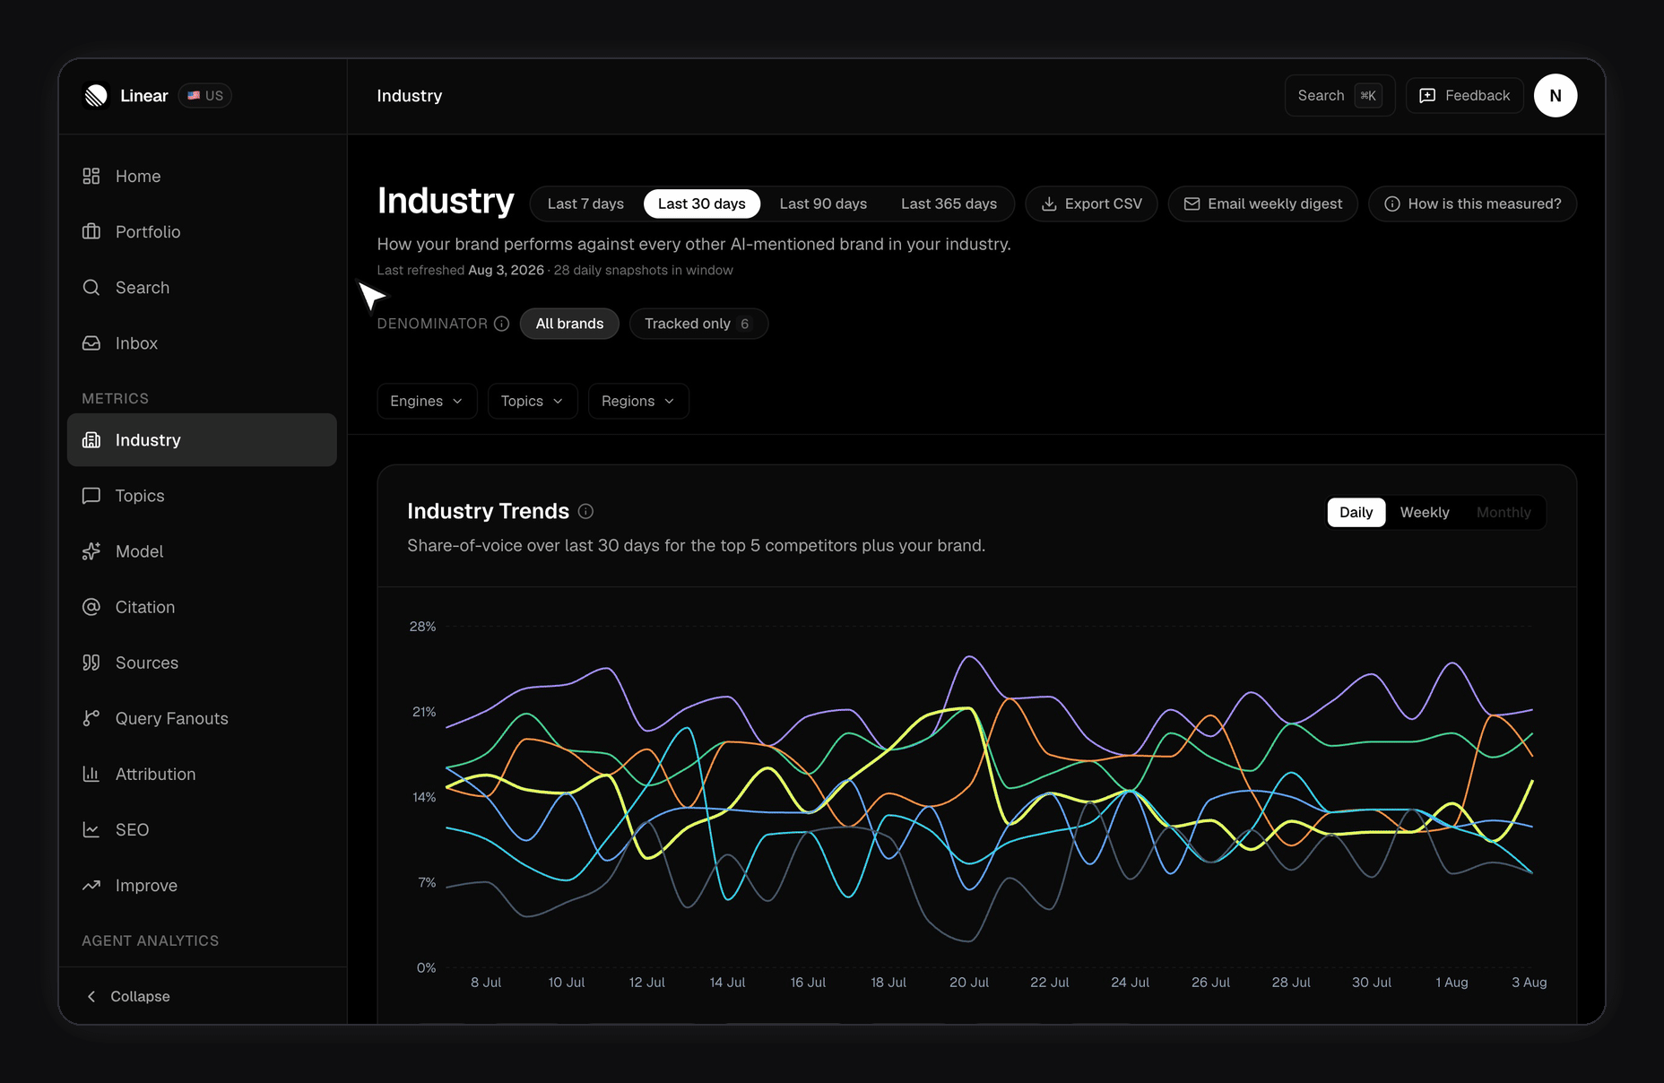Viewport: 1664px width, 1083px height.
Task: Click Email weekly digest button
Action: 1262,204
